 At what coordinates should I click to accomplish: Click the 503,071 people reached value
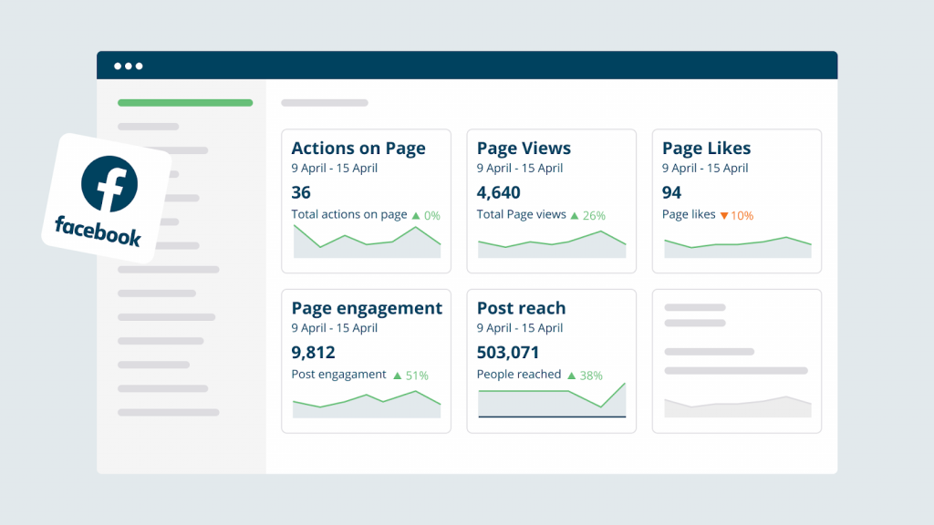[507, 352]
